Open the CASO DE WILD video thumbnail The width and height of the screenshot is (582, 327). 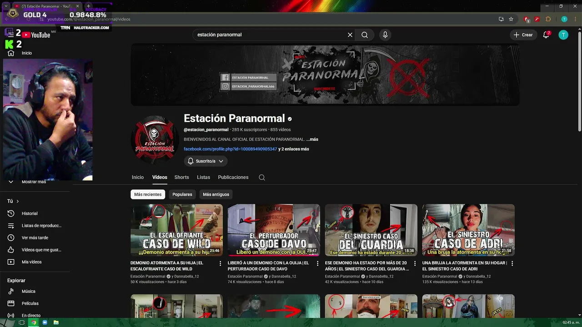pos(176,230)
